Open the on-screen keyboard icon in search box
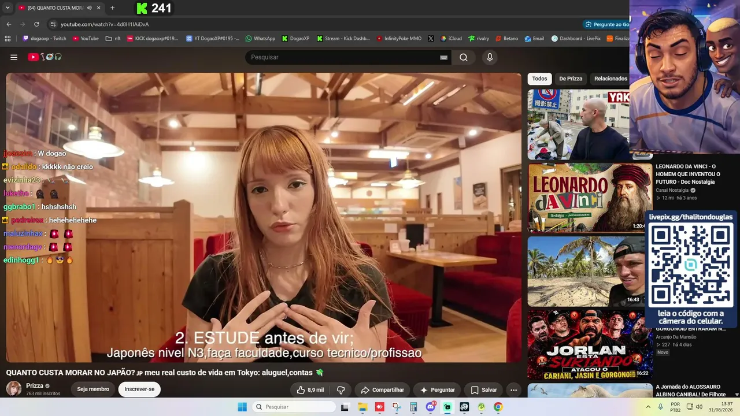The width and height of the screenshot is (740, 416). (443, 57)
